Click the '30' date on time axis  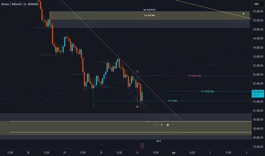[101, 153]
